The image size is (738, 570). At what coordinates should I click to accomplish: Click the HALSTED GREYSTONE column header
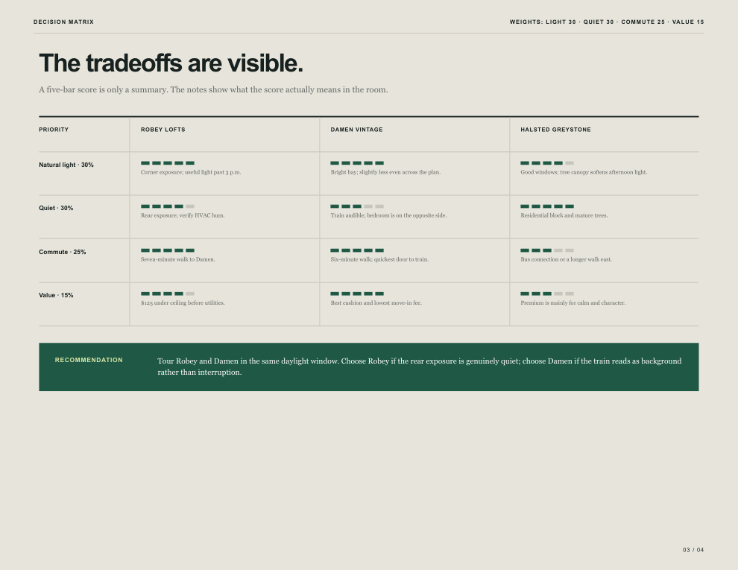pyautogui.click(x=555, y=130)
